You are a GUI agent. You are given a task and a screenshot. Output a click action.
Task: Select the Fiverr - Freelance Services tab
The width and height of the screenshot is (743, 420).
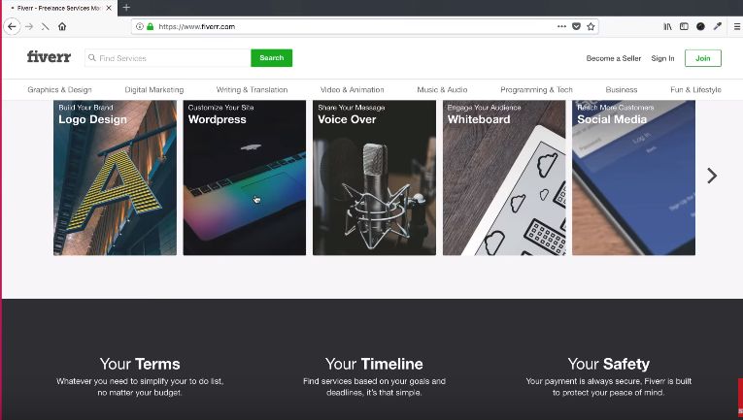point(58,8)
